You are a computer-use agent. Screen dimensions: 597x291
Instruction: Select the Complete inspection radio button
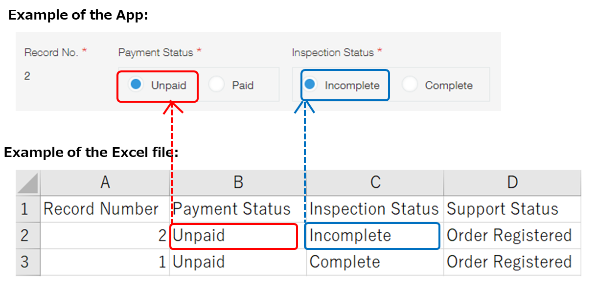click(411, 85)
